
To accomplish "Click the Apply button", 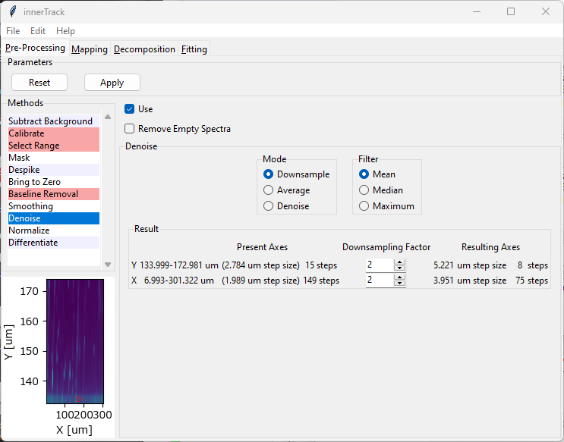I will pos(112,83).
